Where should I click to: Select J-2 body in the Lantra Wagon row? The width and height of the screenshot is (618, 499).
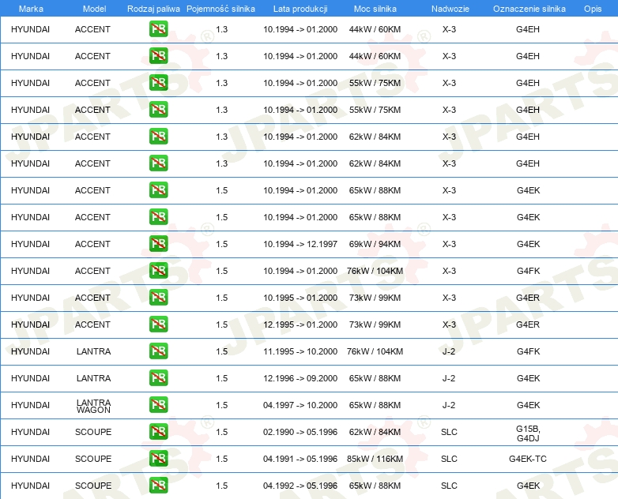[x=449, y=405]
